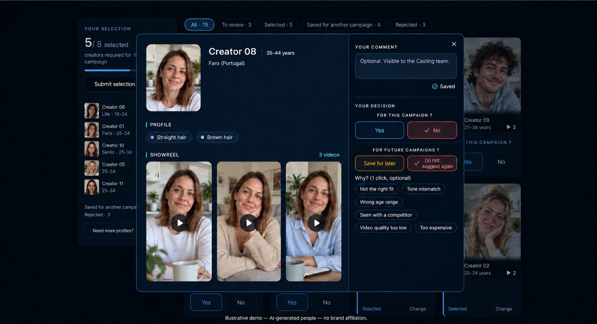This screenshot has width=597, height=324.
Task: Click the Saved checkmark status icon
Action: click(x=435, y=86)
